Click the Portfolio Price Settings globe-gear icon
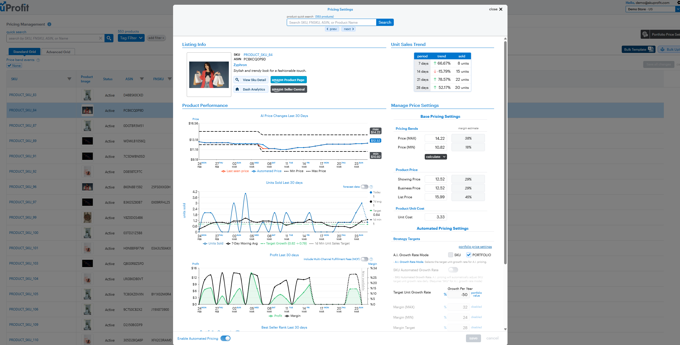This screenshot has width=680, height=345. tap(645, 35)
